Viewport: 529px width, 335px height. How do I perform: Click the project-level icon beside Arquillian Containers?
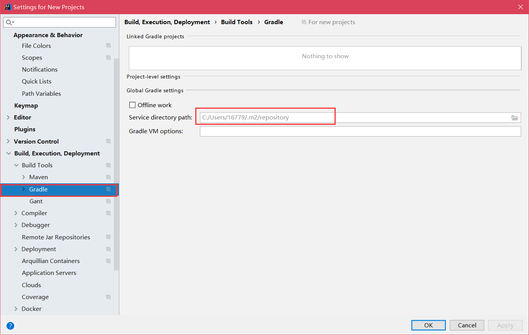pos(108,261)
